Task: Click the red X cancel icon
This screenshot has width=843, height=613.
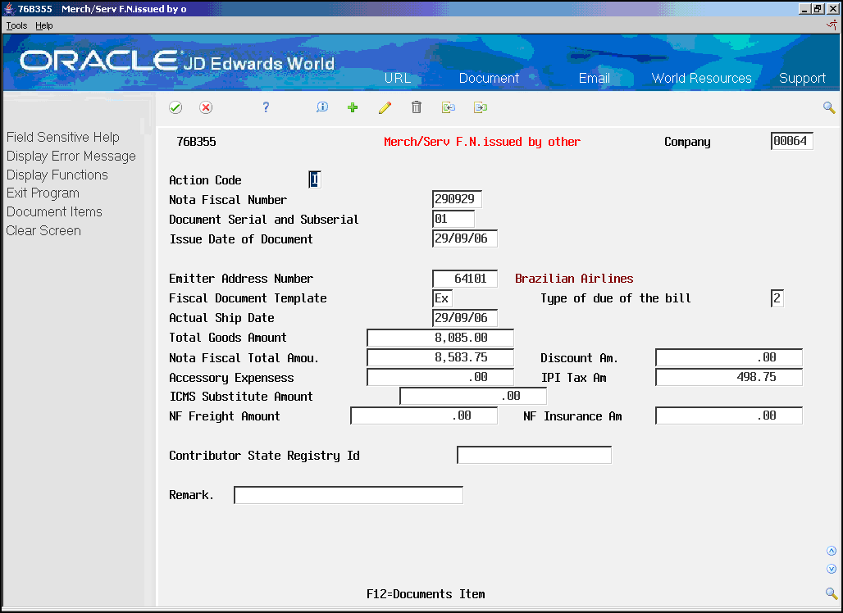Action: 206,107
